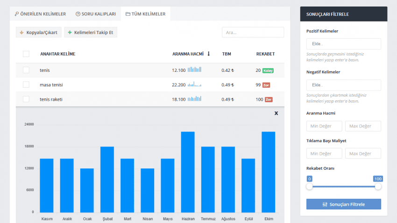Select the TÜM KELİMELER tab

(146, 14)
